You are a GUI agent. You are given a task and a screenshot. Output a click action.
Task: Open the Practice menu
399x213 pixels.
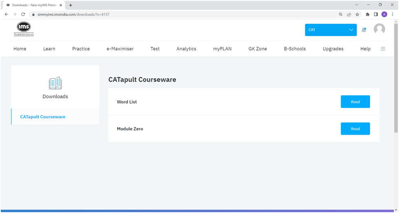[x=81, y=49]
